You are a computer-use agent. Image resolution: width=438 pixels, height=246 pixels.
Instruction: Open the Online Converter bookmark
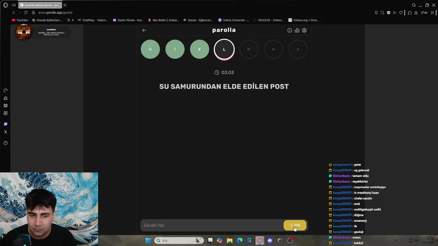[234, 20]
